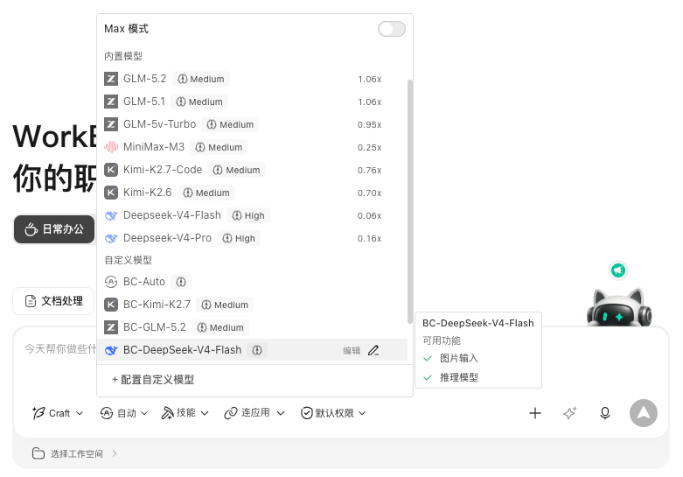Image resolution: width=683 pixels, height=477 pixels.
Task: Open the High reasoning badge for Deepseek-V4-Pro
Action: (239, 238)
